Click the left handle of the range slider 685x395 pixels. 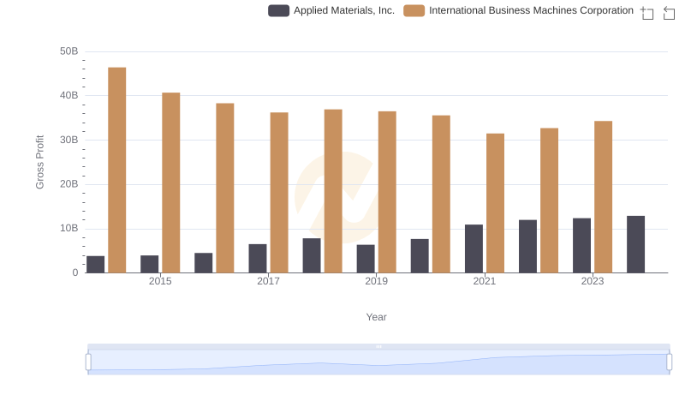pyautogui.click(x=88, y=362)
